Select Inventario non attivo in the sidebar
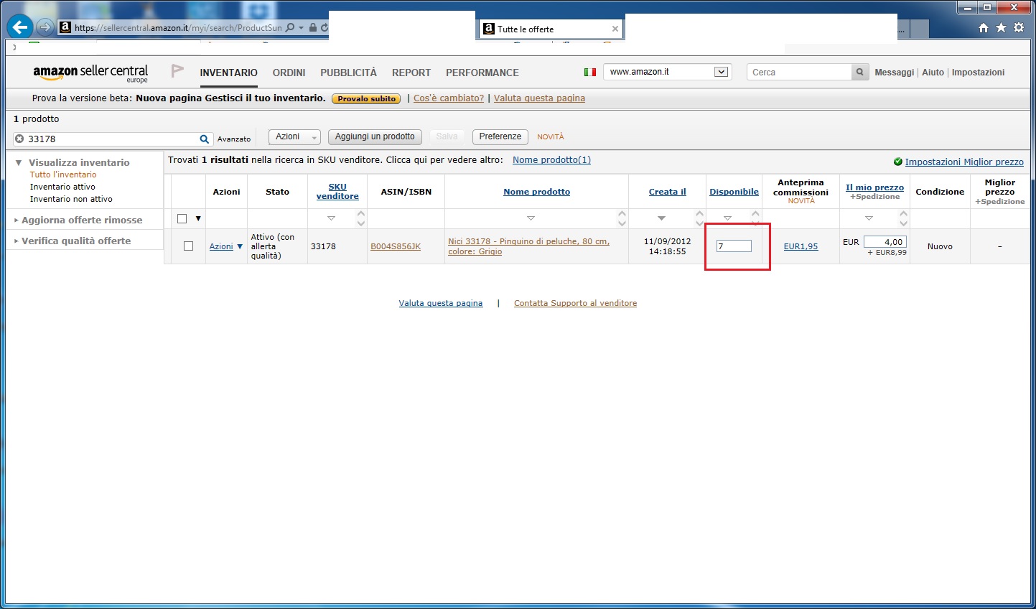This screenshot has width=1036, height=609. pos(71,199)
